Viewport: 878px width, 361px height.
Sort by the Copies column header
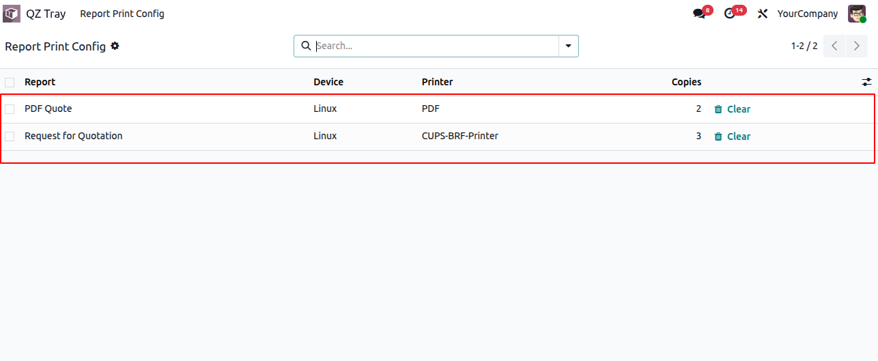(x=686, y=82)
